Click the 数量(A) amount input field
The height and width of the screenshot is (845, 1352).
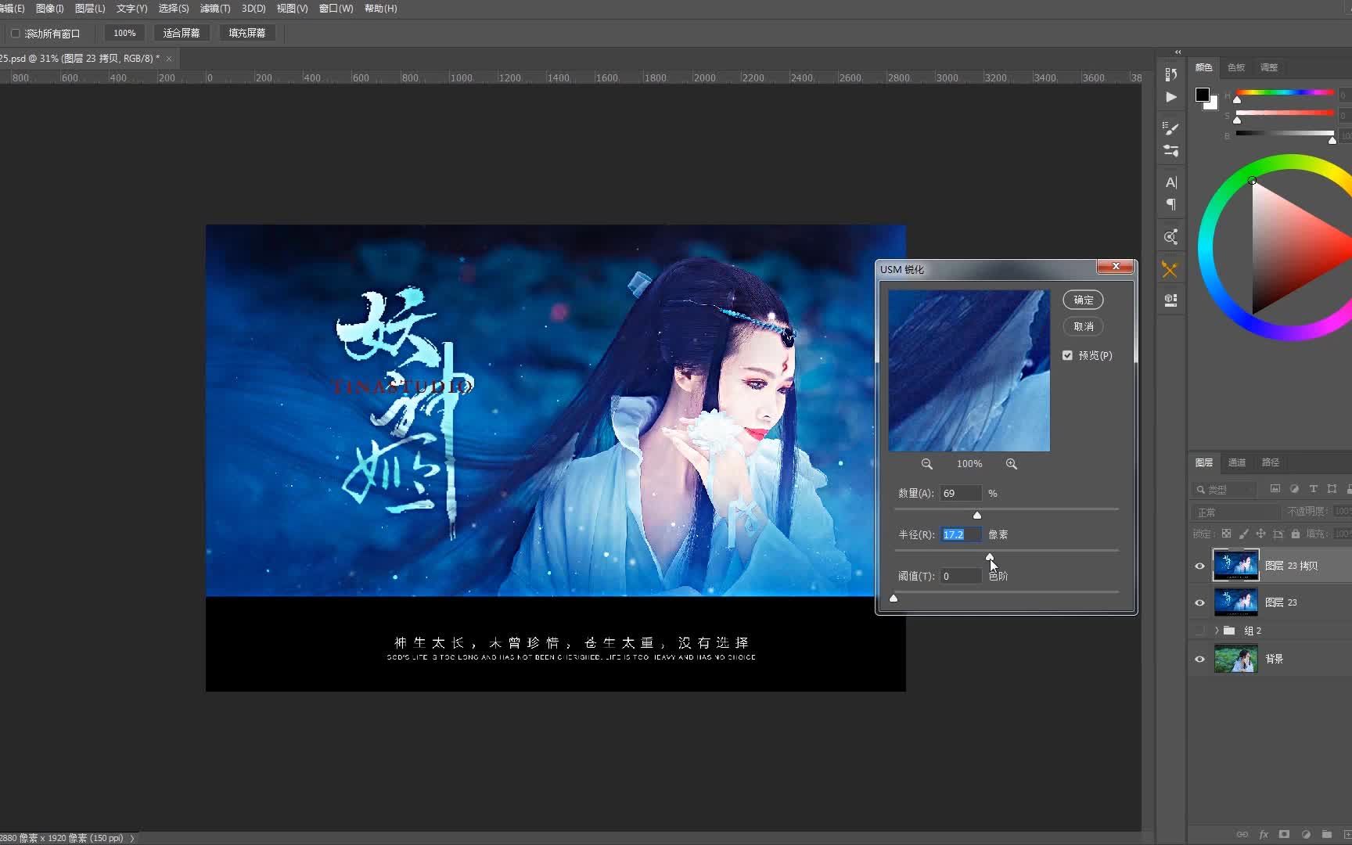tap(961, 493)
